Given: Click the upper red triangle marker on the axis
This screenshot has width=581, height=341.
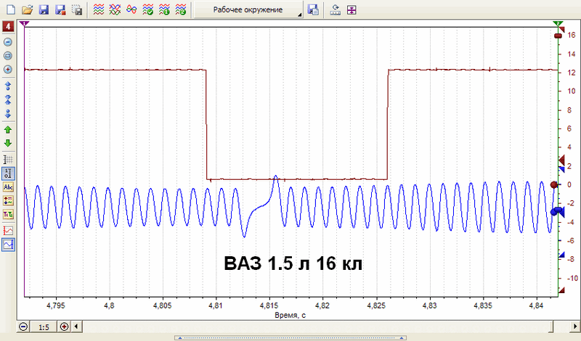Looking at the screenshot, I should coord(561,29).
